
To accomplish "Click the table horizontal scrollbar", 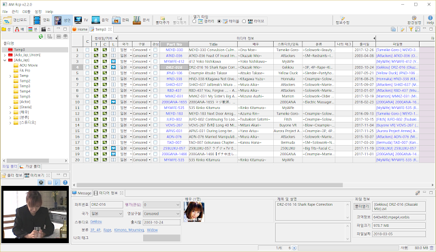I will tap(210, 185).
